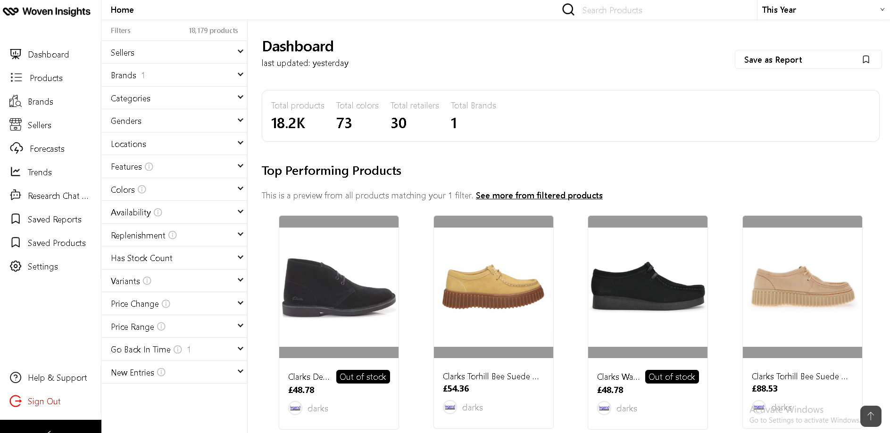The height and width of the screenshot is (433, 890).
Task: Click the search magnifier icon
Action: [568, 10]
